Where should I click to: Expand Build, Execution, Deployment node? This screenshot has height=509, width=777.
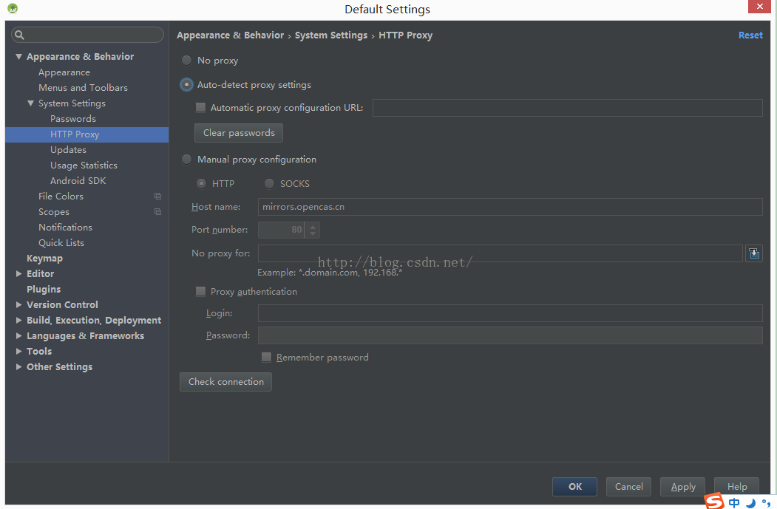[18, 321]
